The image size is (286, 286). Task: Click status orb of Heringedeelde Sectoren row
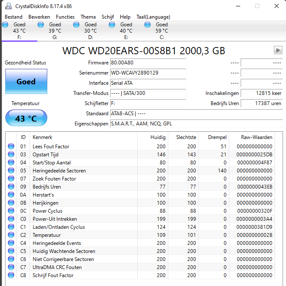click(11, 170)
